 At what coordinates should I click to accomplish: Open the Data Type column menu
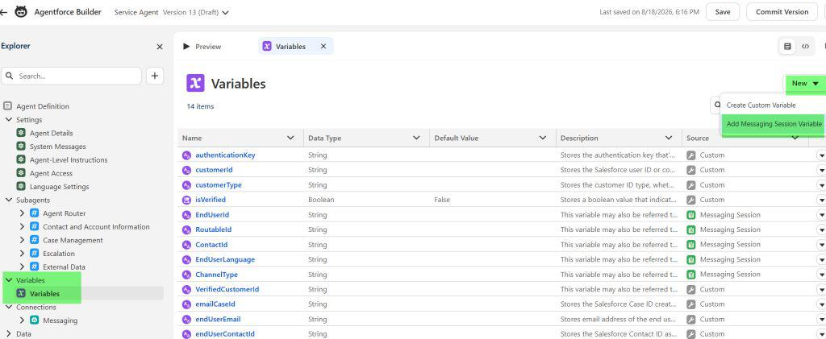(416, 138)
